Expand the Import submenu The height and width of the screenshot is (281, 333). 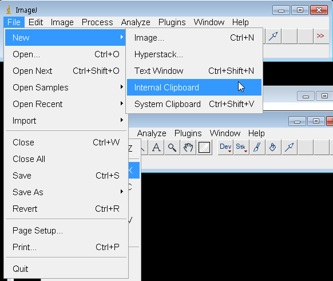point(65,121)
